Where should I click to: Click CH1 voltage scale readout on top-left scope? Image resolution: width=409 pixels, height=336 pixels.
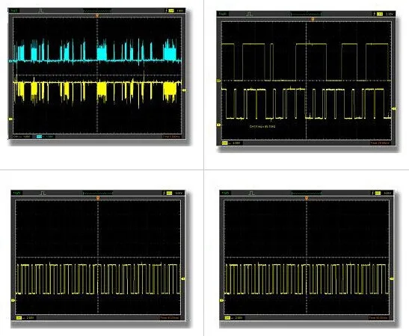(x=22, y=137)
